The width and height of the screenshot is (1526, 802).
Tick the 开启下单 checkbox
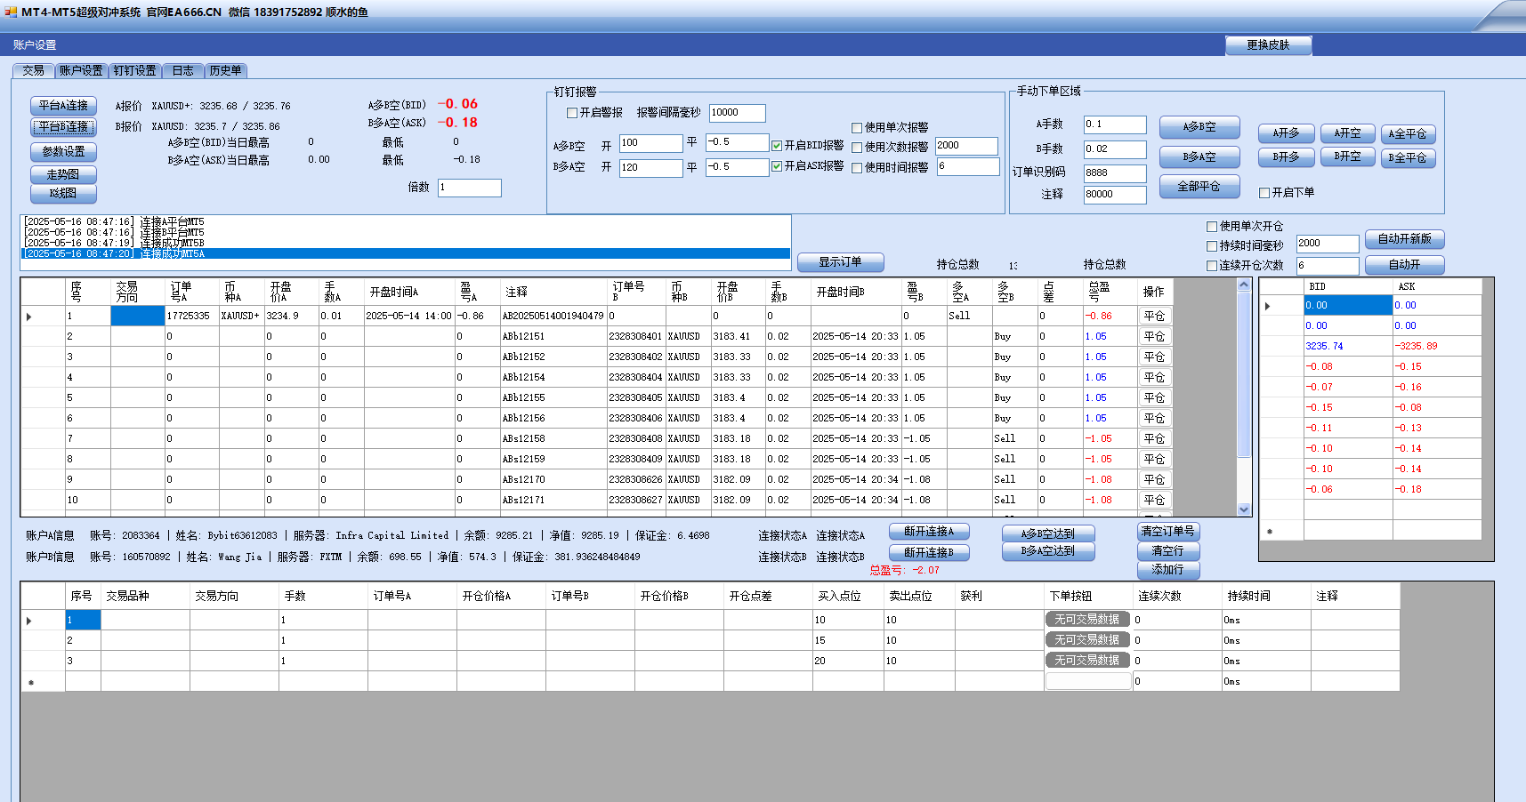tap(1264, 193)
